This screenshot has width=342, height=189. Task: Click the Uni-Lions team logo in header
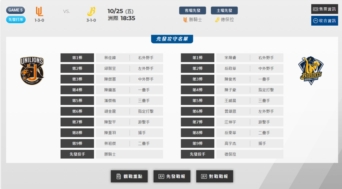pyautogui.click(x=40, y=11)
